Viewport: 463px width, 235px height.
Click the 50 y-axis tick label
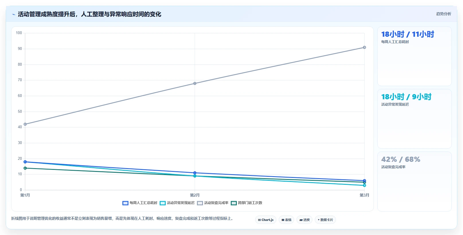coord(20,111)
